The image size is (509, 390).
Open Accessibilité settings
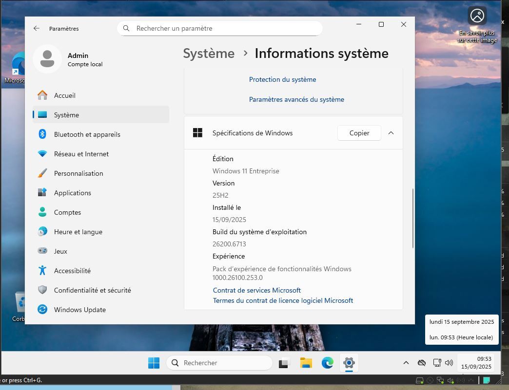pyautogui.click(x=72, y=271)
